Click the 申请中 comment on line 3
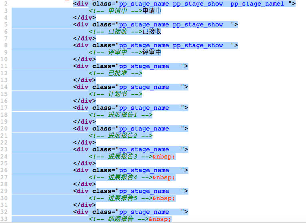306x223 pixels. click(116, 11)
